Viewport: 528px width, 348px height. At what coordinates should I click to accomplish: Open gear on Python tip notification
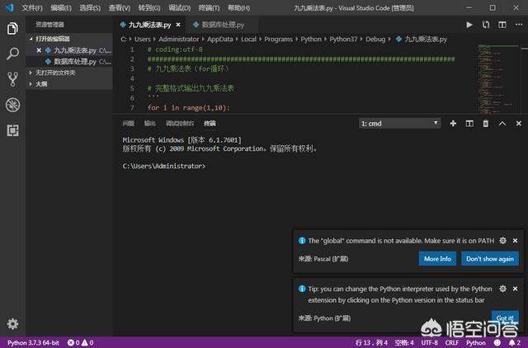click(x=502, y=289)
